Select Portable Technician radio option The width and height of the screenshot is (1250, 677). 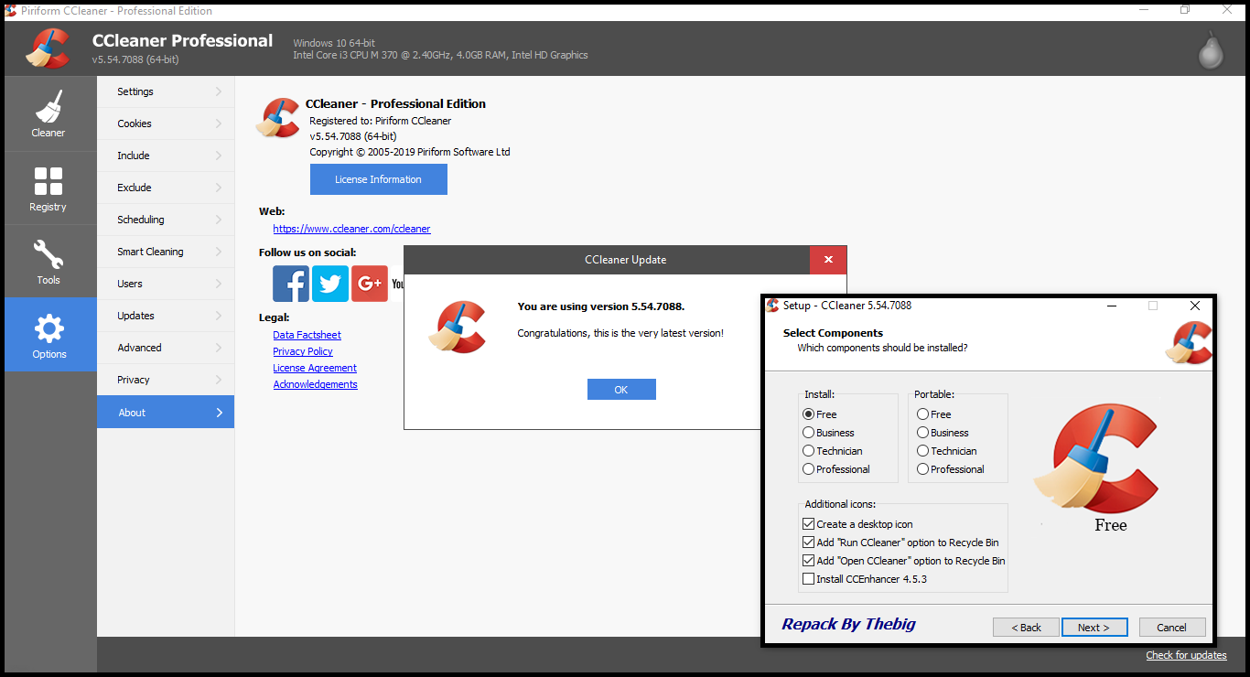[922, 451]
